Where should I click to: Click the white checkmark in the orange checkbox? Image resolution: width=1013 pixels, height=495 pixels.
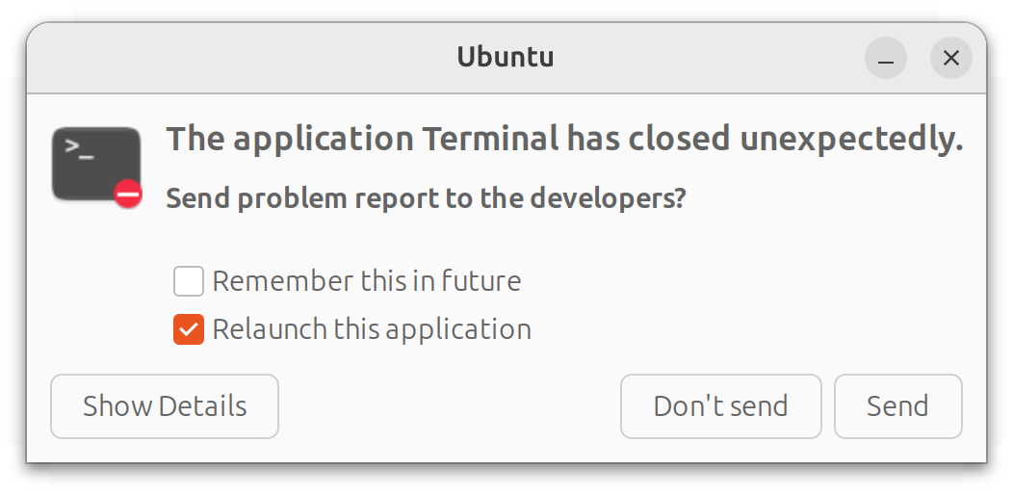[189, 329]
